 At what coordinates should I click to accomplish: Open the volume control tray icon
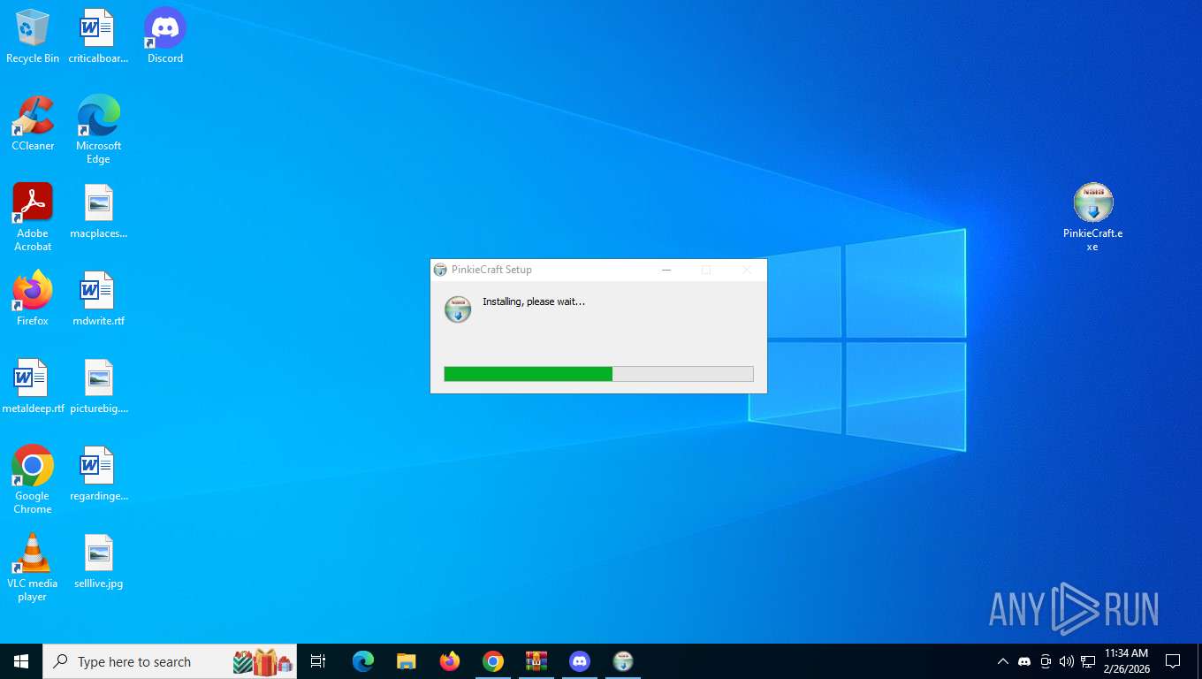(x=1067, y=661)
